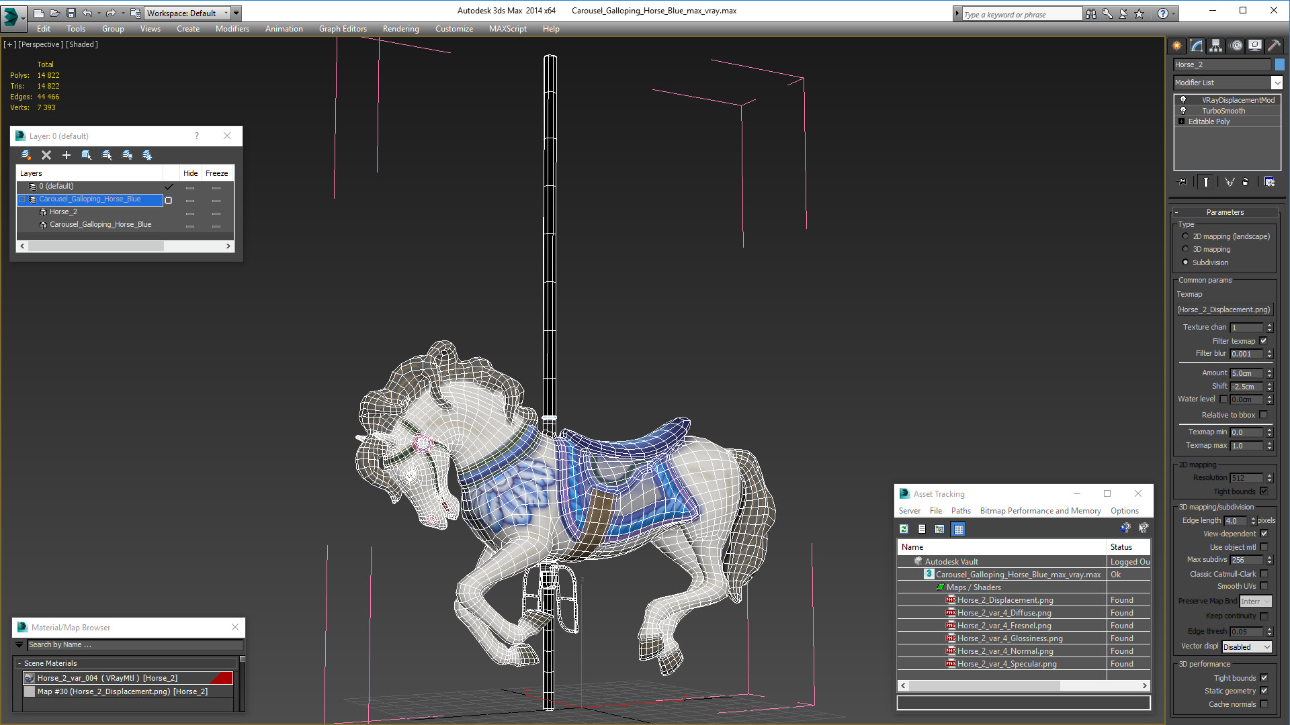The height and width of the screenshot is (725, 1290).
Task: Toggle lightbulb of VRayDisplacementMod modifier
Action: tap(1183, 100)
